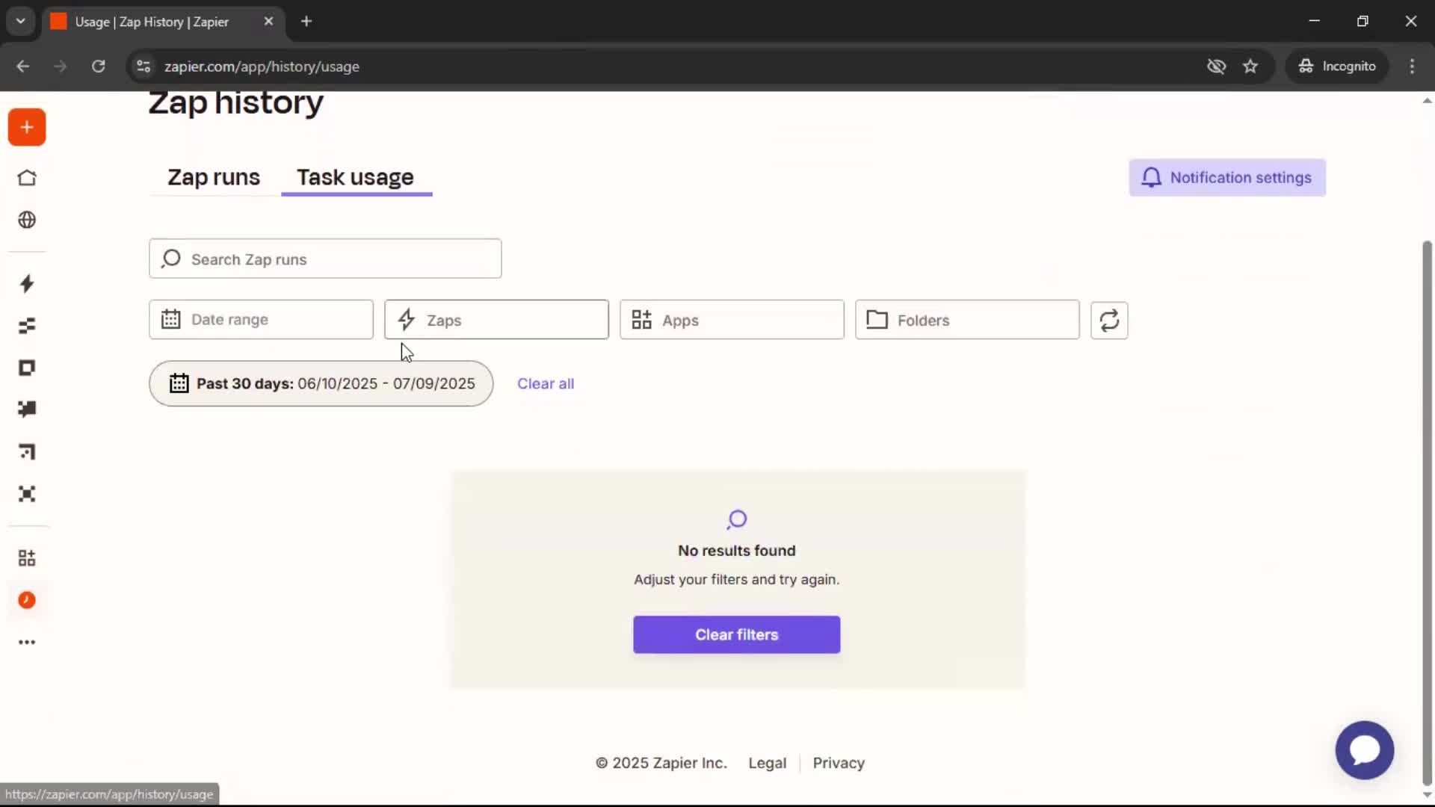
Task: Select the Task usage tab
Action: coord(356,177)
